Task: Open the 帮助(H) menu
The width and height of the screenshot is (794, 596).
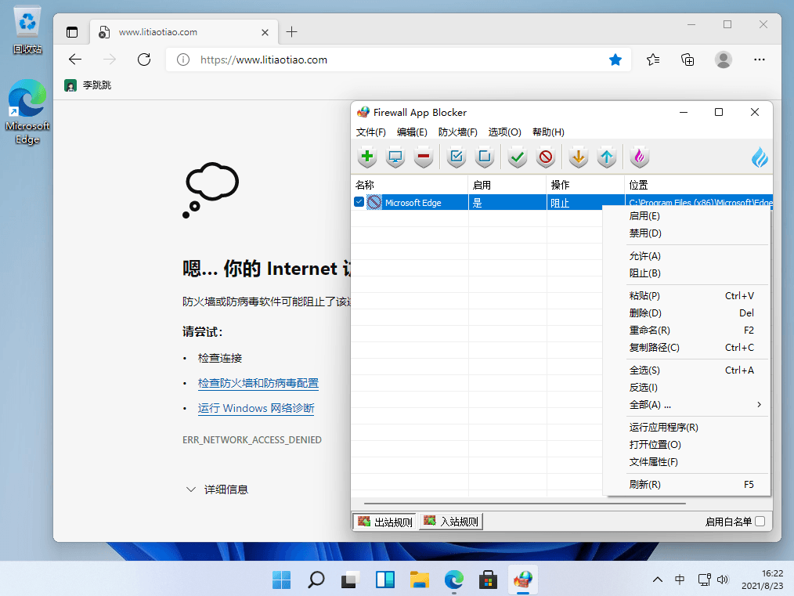Action: pos(548,132)
